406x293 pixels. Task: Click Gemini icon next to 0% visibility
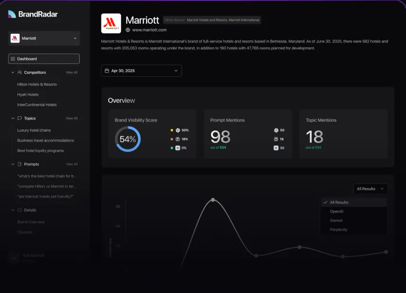pos(177,148)
